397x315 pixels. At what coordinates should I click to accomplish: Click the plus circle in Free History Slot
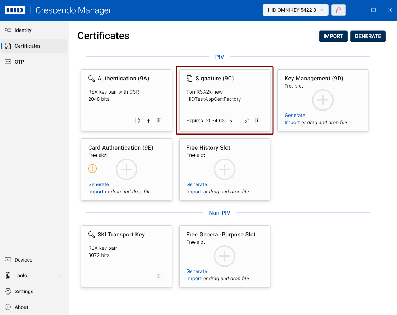tap(225, 169)
